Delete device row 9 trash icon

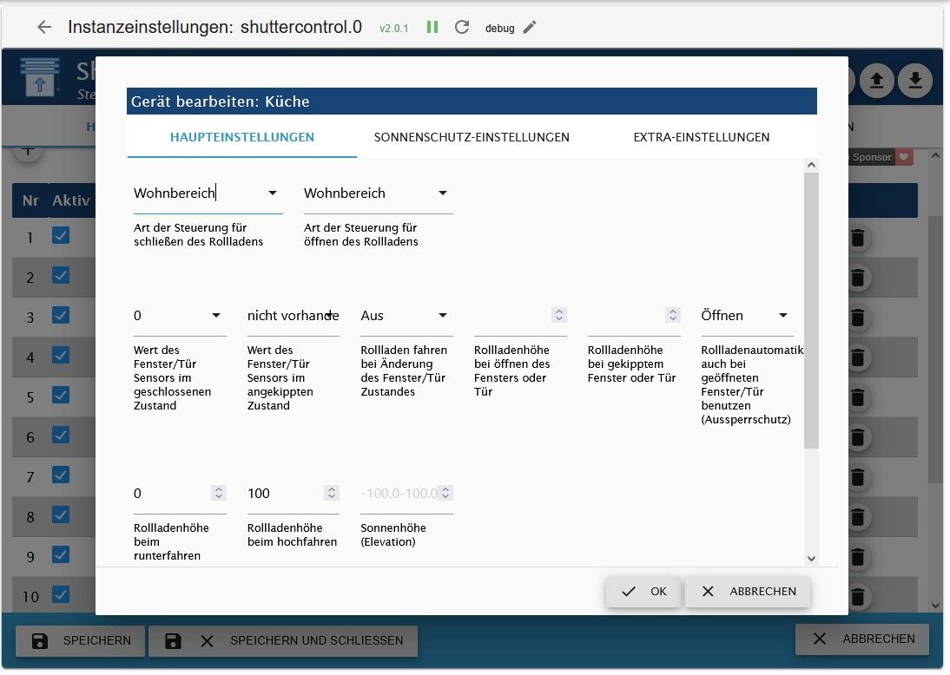[x=857, y=556]
